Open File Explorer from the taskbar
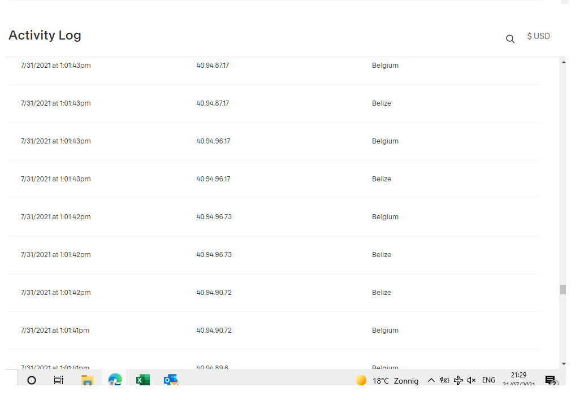This screenshot has width=580, height=400. click(87, 380)
